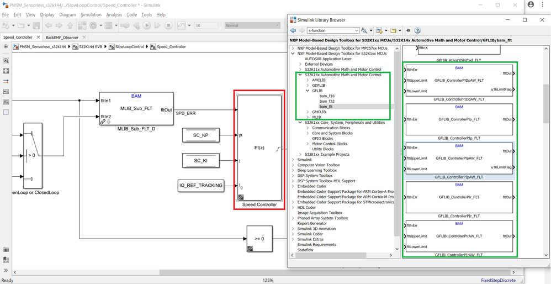The width and height of the screenshot is (551, 284).
Task: Open the Edit menu
Action: tap(18, 15)
